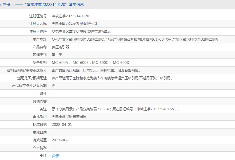Image resolution: width=235 pixels, height=160 pixels.
Task: Click the 有效期至 row label
Action: [x=40, y=140]
